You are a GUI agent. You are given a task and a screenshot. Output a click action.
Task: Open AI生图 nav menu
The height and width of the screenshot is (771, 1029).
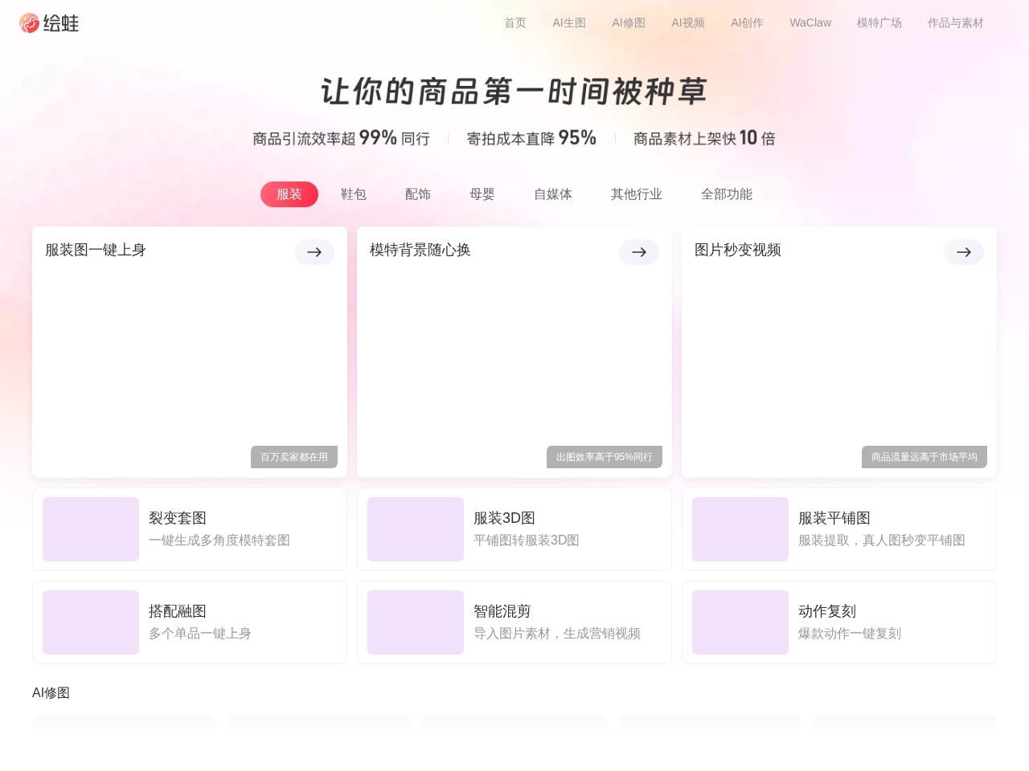click(x=569, y=22)
